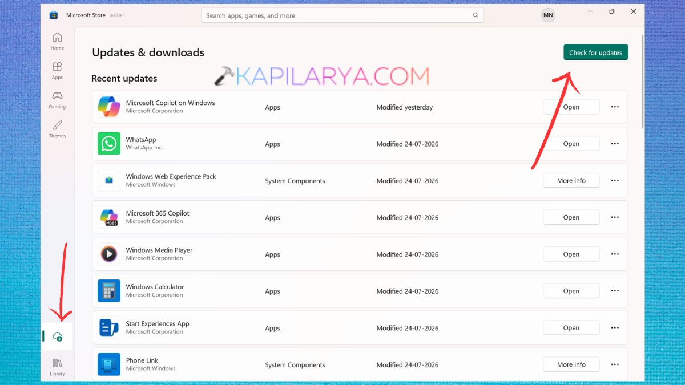The image size is (685, 385).
Task: Click the Microsoft 365 Copilot app icon
Action: (x=108, y=217)
